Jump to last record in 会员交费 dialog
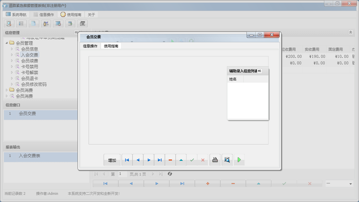The width and height of the screenshot is (359, 202). point(160,160)
